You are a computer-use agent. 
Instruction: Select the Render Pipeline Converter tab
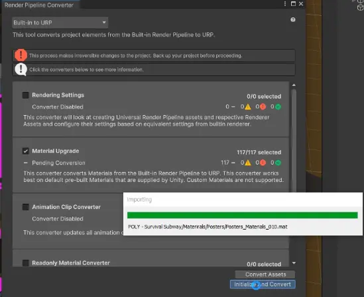39,5
